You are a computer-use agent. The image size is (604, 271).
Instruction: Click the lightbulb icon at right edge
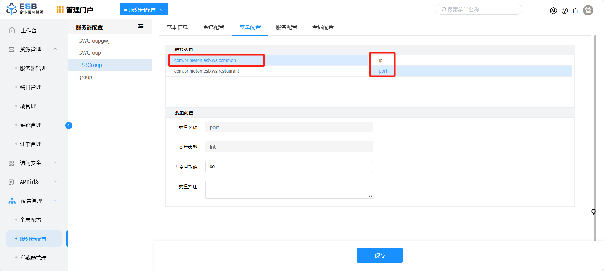point(593,212)
